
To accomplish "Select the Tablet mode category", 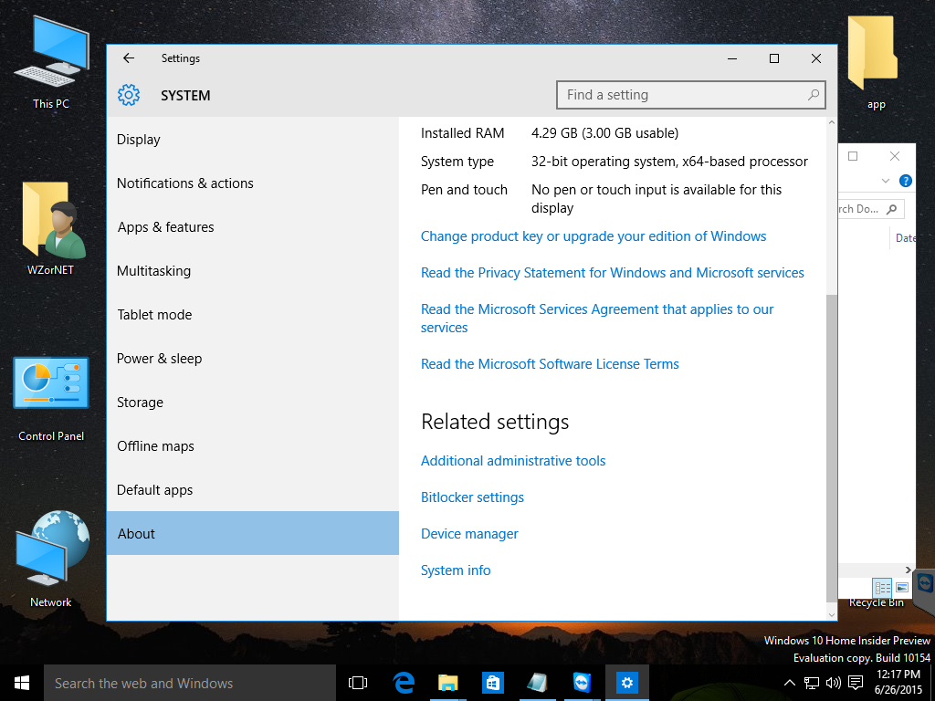I will (x=252, y=315).
